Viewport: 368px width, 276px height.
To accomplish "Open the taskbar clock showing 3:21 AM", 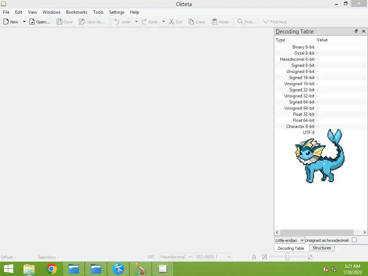I will point(352,269).
